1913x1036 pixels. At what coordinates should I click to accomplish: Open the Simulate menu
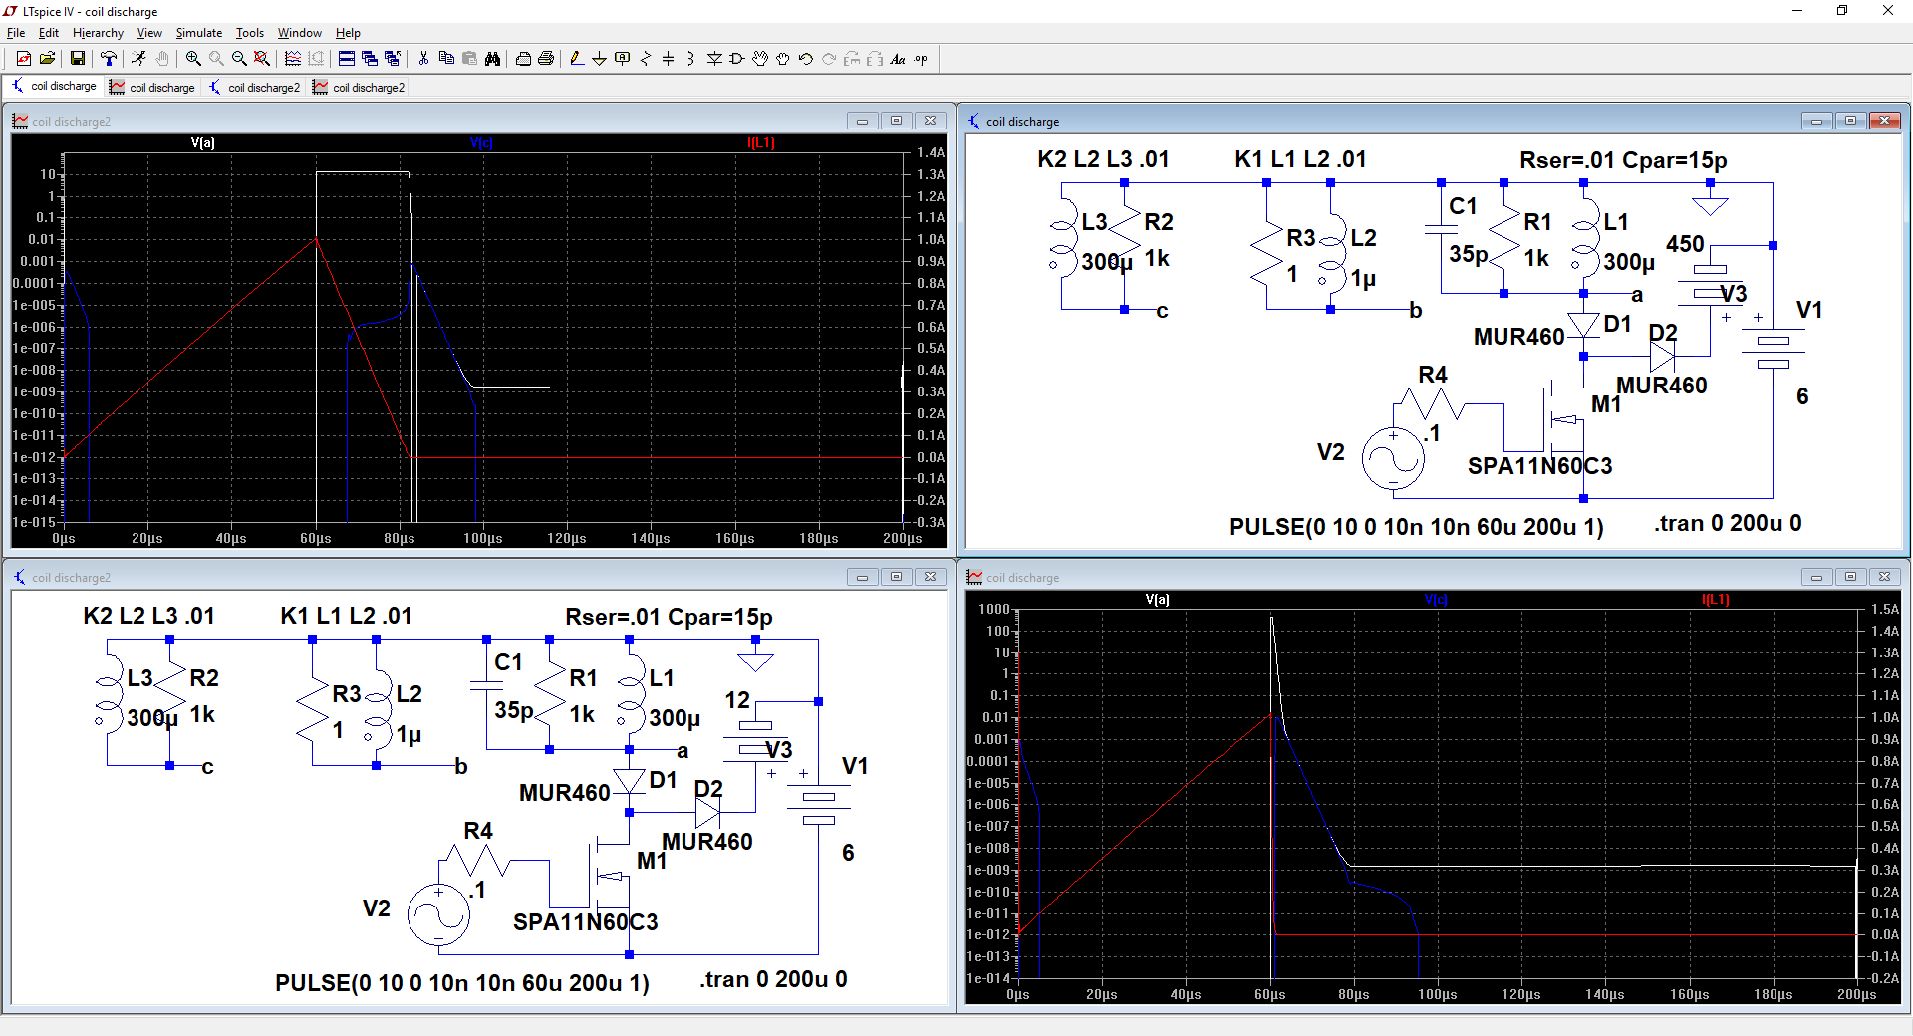pyautogui.click(x=198, y=33)
